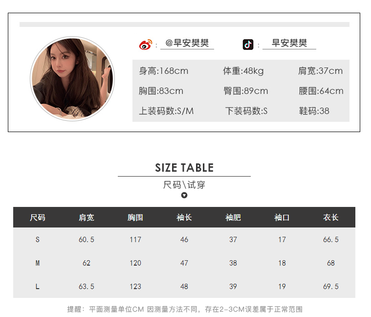Viewport: 371px width, 317px height.
Task: Click the 鞋码:38 info text
Action: [314, 111]
